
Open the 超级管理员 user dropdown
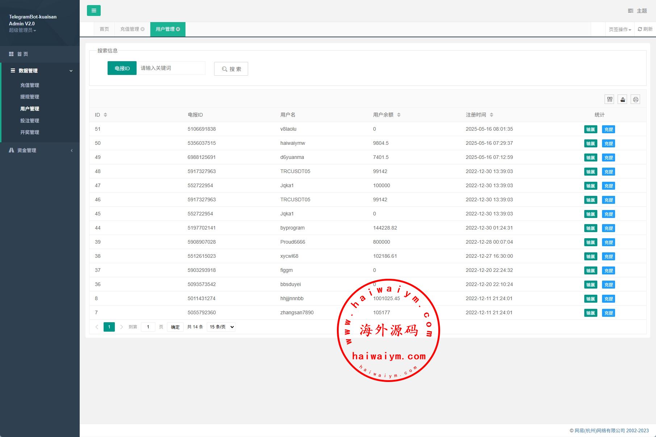coord(22,30)
